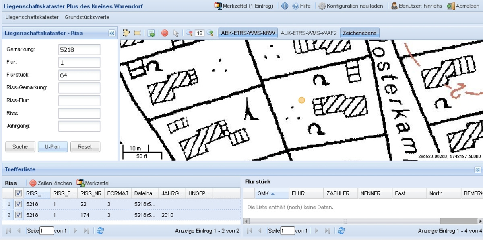Viewport: 483px width, 240px height.
Task: Click the green export arrow toolbar icon
Action: pos(151,33)
